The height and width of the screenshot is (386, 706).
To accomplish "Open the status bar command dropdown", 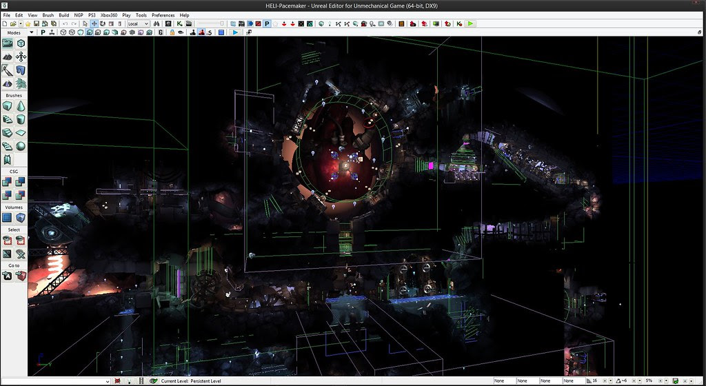I will click(x=107, y=381).
